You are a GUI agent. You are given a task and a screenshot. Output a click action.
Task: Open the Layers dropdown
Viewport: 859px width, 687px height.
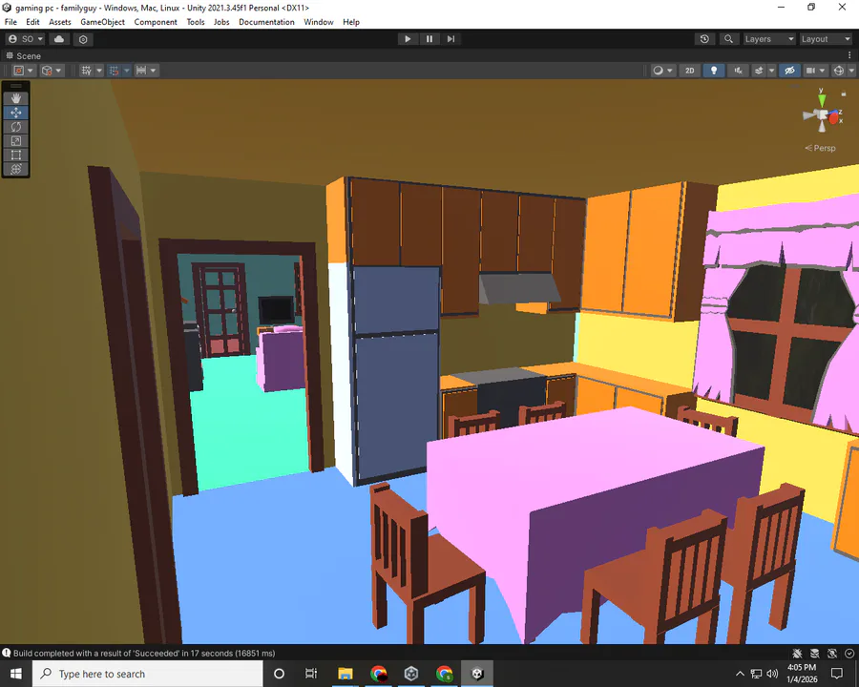(769, 39)
